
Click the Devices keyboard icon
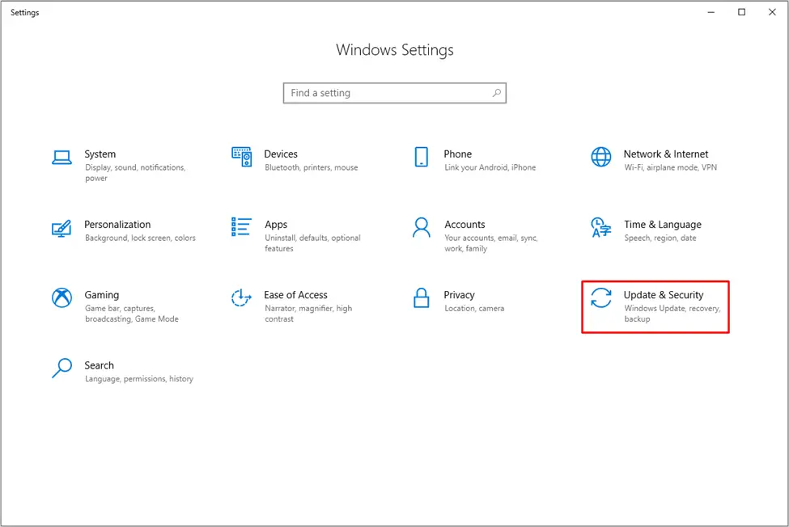point(241,157)
